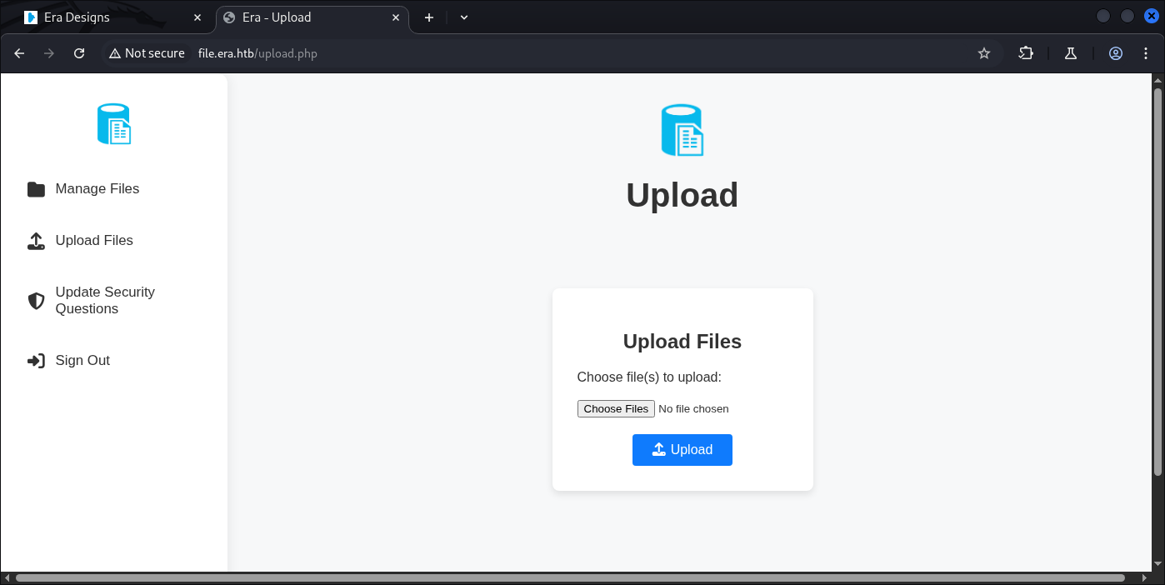Click the horizontal scrollbar at the bottom
Viewport: 1165px width, 585px height.
pyautogui.click(x=570, y=577)
